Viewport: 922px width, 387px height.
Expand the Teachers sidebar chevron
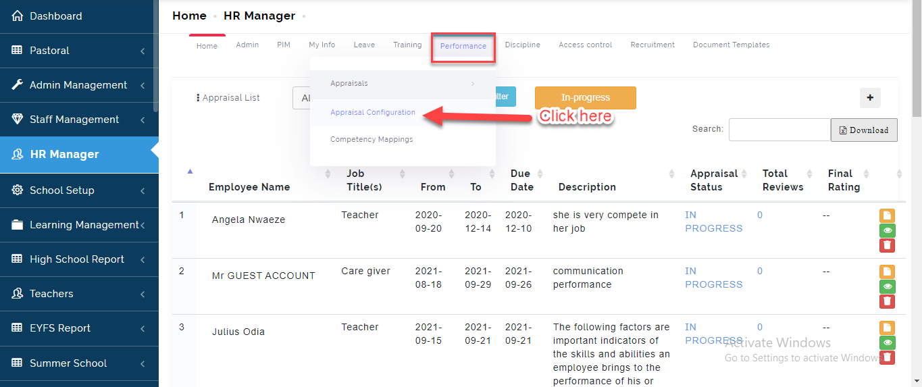pos(143,294)
